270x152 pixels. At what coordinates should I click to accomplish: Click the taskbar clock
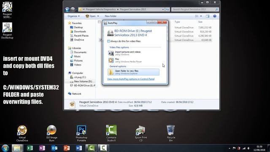(x=259, y=148)
